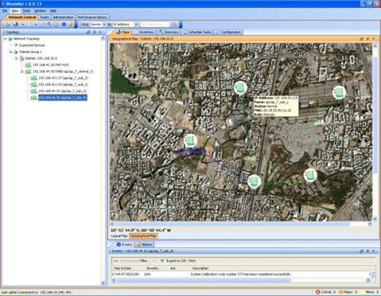Select Subnet Group 1 tree item
This screenshot has width=381, height=296.
(30, 52)
